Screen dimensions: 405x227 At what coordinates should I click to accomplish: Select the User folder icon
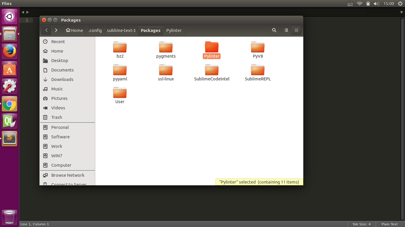(x=120, y=93)
